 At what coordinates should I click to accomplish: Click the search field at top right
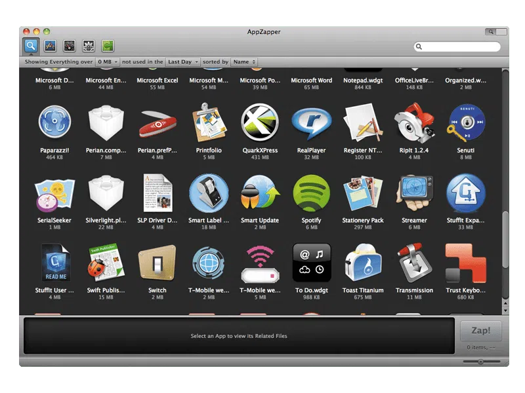[459, 47]
